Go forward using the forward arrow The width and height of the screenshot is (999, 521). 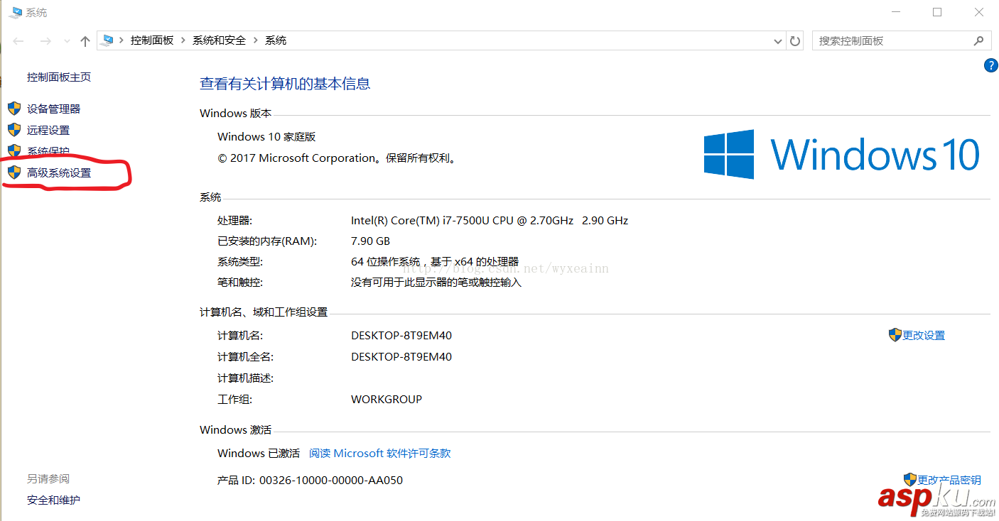click(x=45, y=41)
